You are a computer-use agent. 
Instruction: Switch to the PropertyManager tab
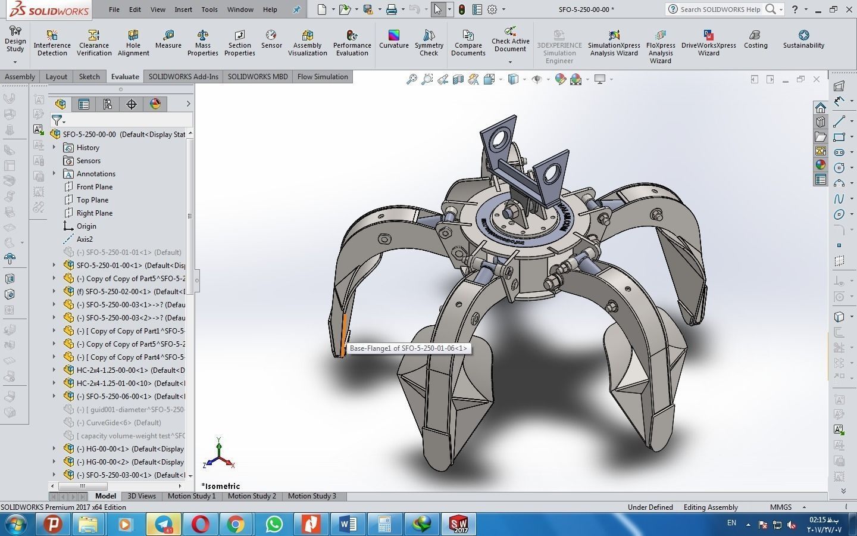84,104
